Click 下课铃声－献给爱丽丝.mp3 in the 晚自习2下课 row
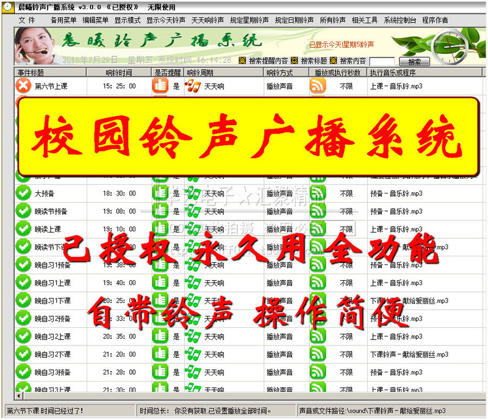The height and width of the screenshot is (420, 488). point(409,355)
